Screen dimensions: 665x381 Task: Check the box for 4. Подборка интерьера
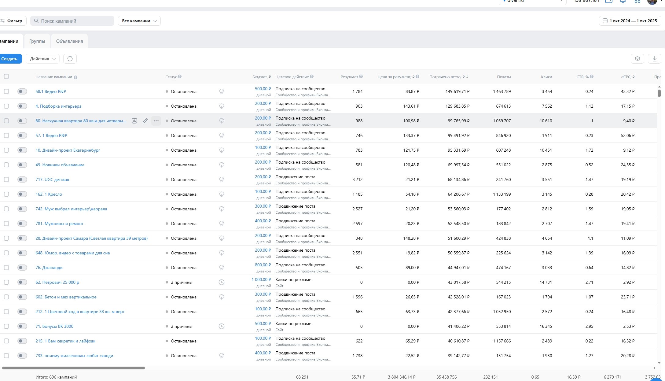coord(6,106)
